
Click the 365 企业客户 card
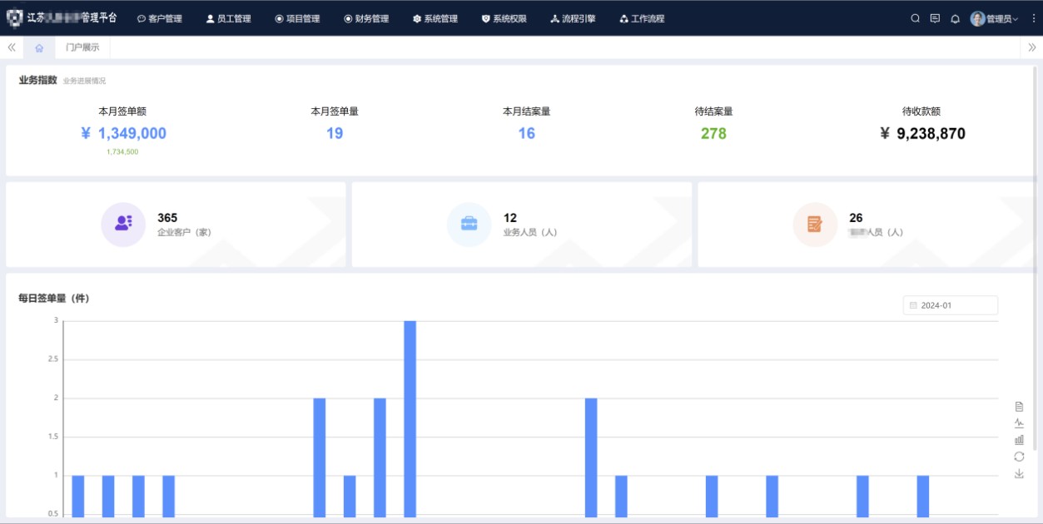(x=176, y=225)
